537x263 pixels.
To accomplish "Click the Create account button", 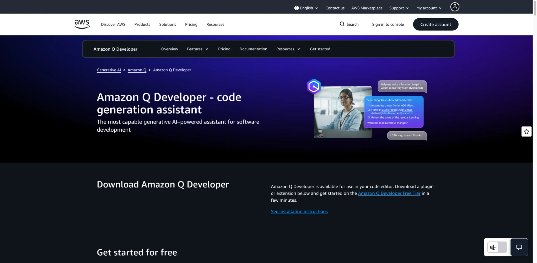I will (x=436, y=24).
